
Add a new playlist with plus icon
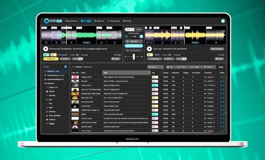66,67
